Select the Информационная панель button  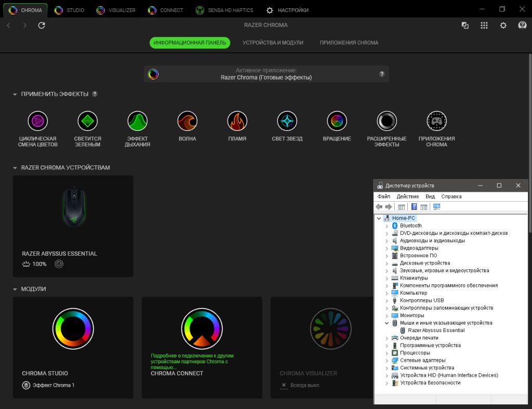coord(190,43)
